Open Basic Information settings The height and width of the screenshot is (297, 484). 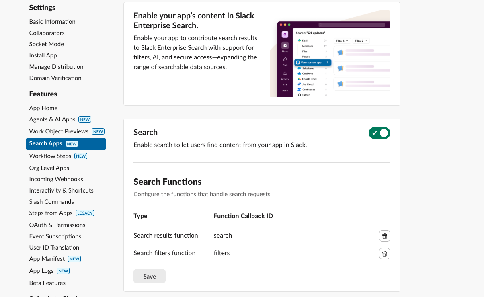(x=52, y=21)
